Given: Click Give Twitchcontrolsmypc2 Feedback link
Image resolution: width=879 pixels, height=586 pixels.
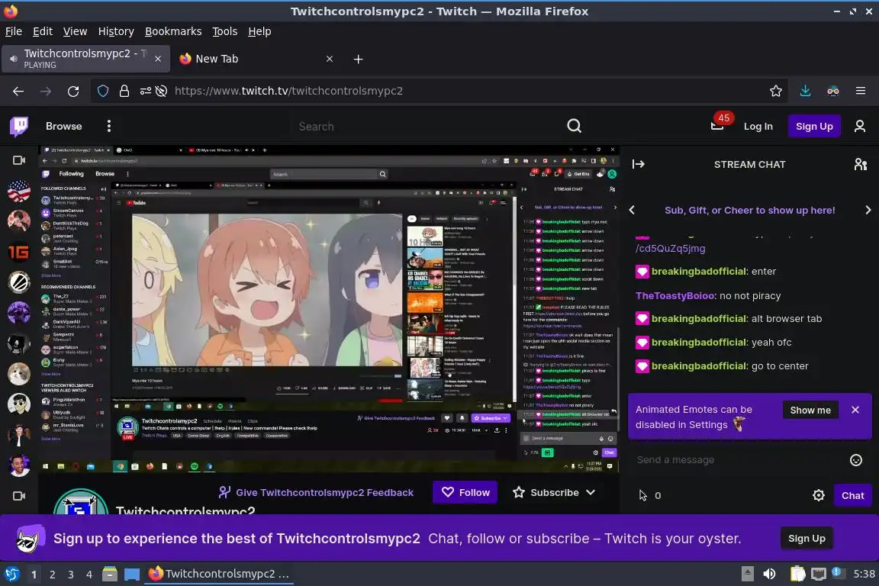Looking at the screenshot, I should (x=316, y=492).
